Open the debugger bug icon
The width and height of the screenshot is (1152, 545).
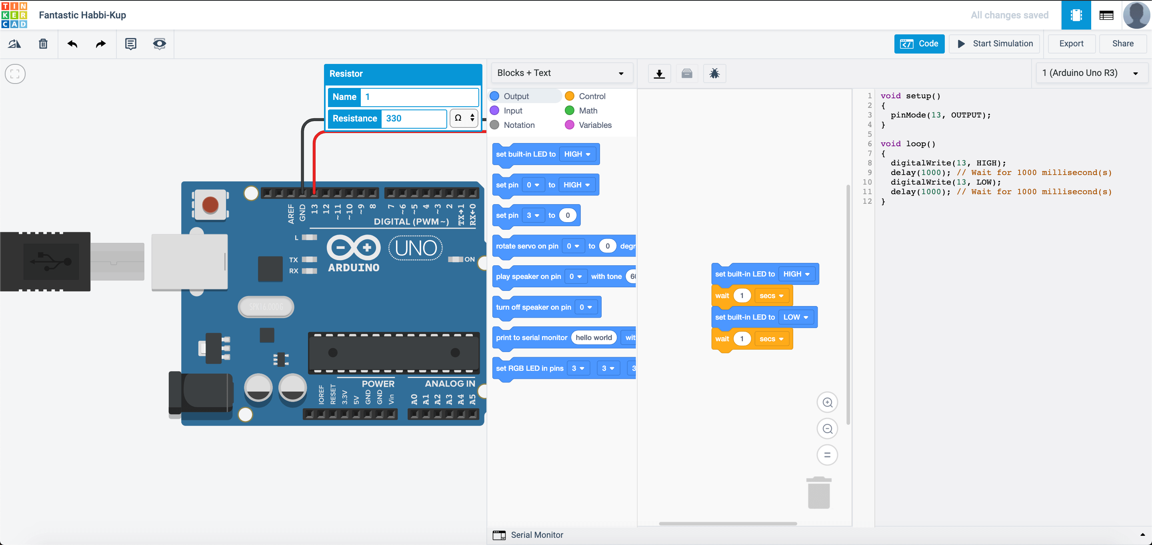[714, 73]
